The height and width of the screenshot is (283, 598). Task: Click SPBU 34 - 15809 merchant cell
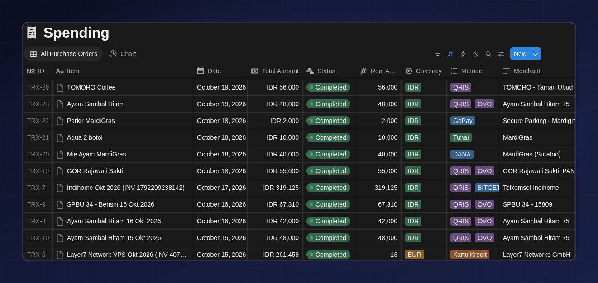[x=537, y=204]
